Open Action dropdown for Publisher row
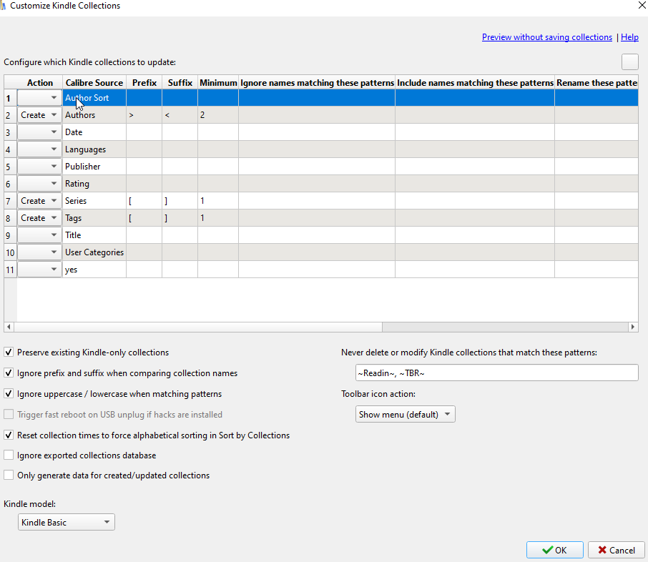This screenshot has height=562, width=648. click(x=39, y=167)
